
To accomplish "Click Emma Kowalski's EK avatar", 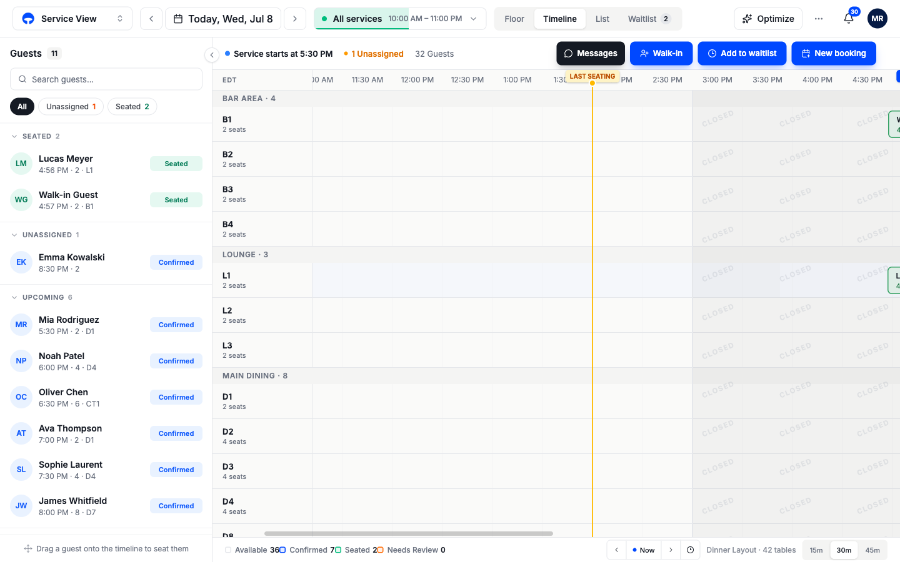I will pos(21,262).
